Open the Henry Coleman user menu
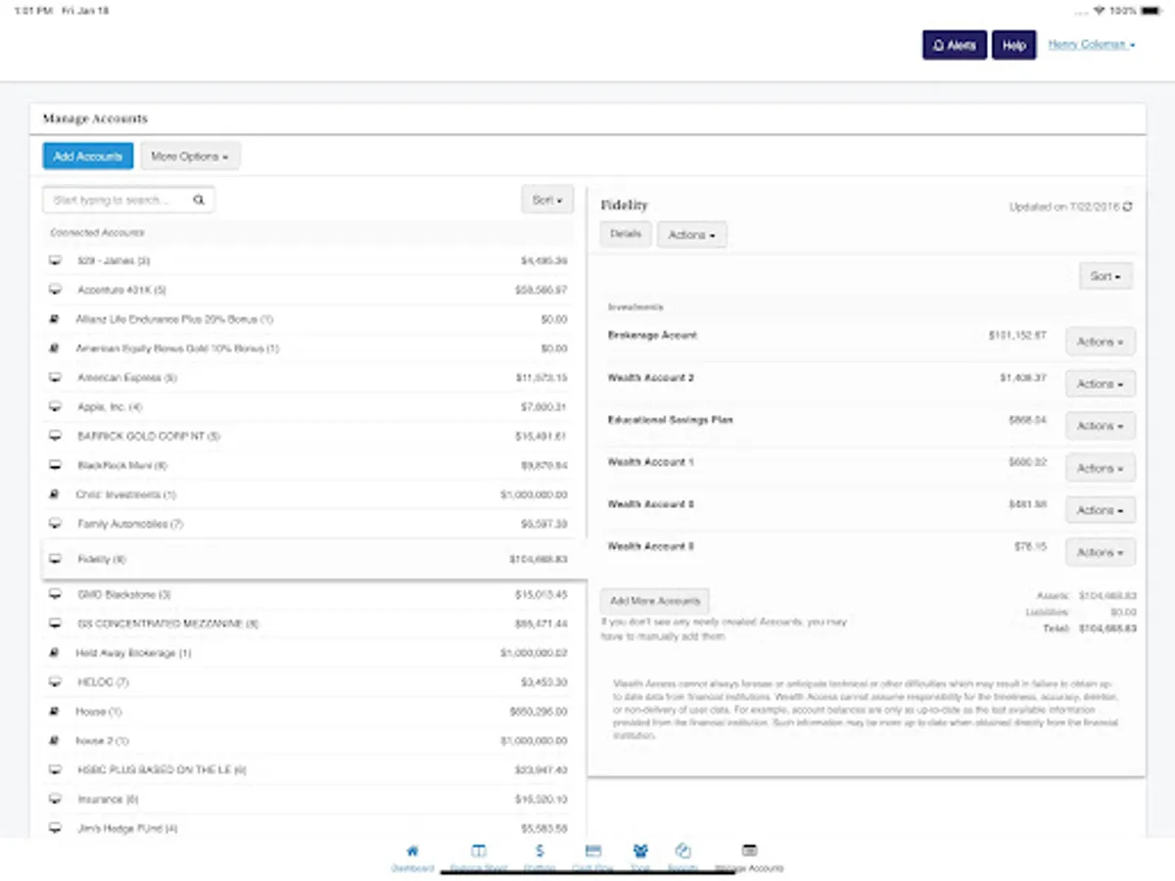 click(x=1090, y=44)
